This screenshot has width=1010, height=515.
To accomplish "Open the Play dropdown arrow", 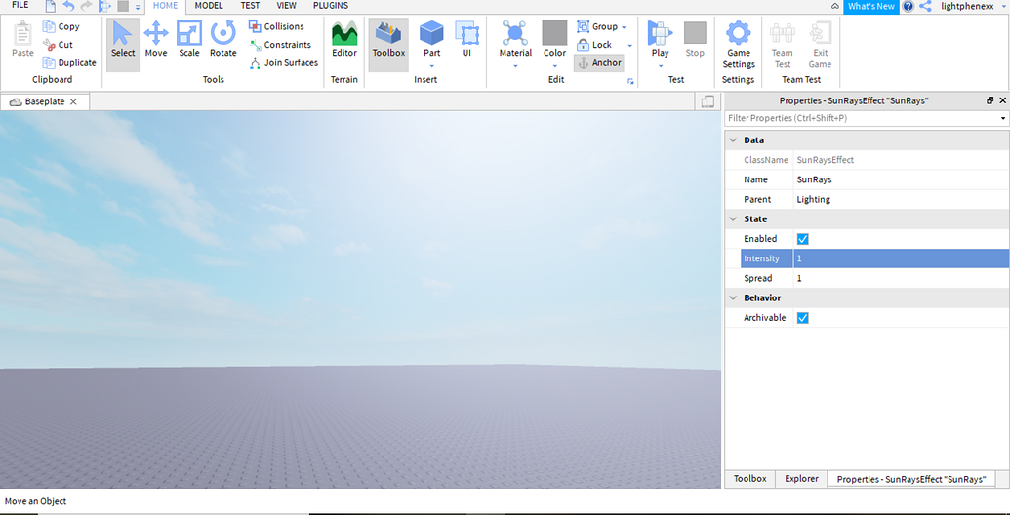I will point(660,65).
